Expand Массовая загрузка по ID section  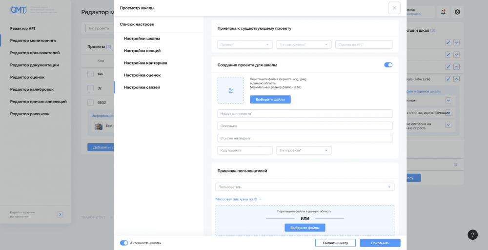pos(238,199)
